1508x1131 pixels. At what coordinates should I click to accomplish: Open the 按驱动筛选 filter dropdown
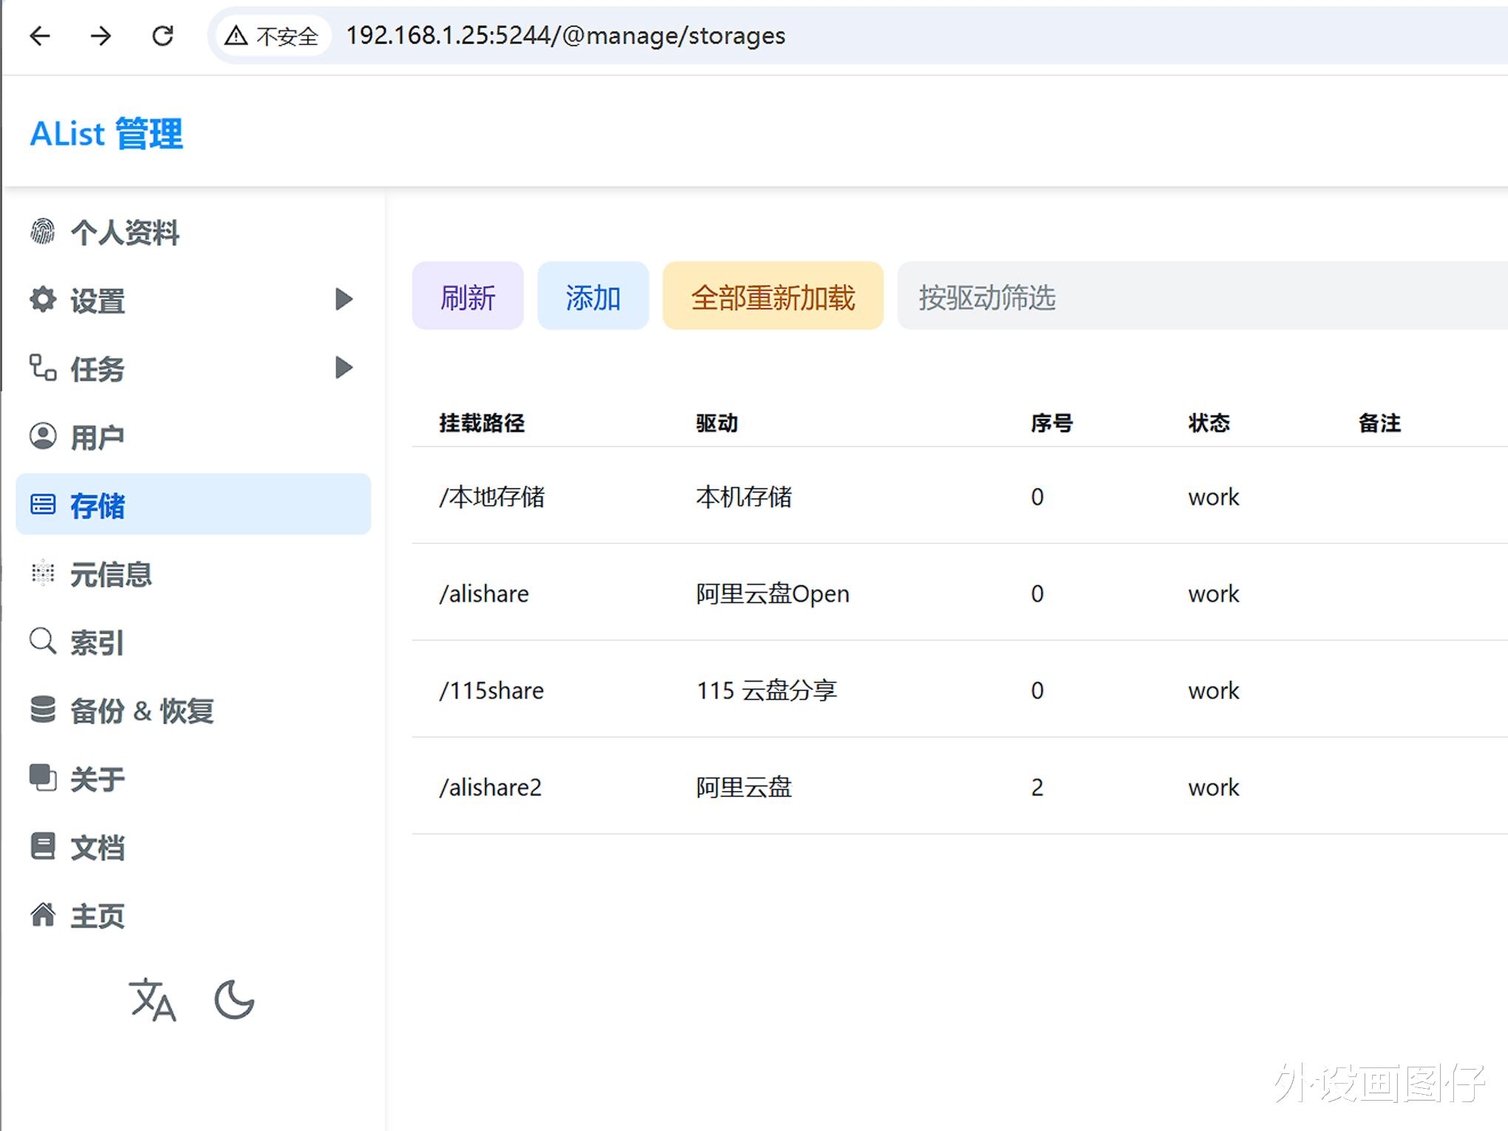[x=1198, y=296]
